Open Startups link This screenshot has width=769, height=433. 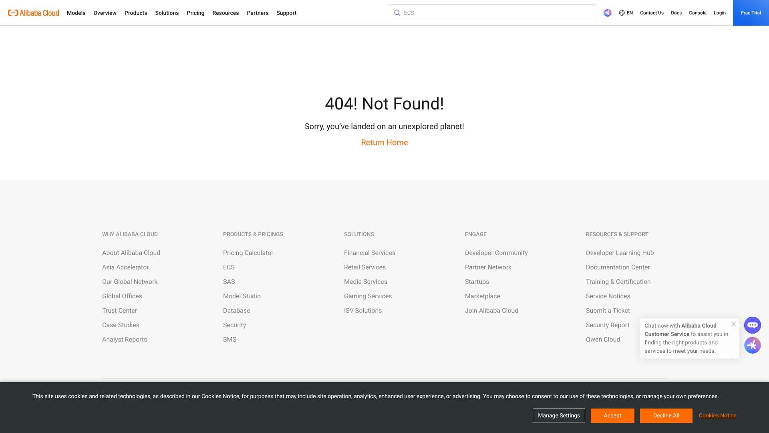(x=477, y=282)
